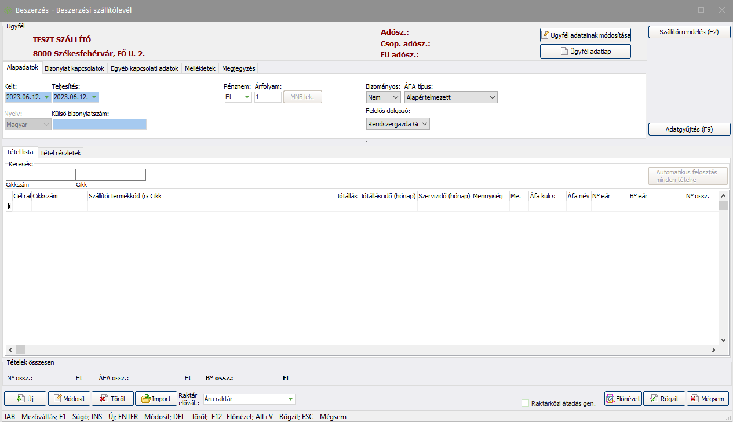Switch to Bizonylat kapcsolatok tab
Screen dimensions: 733x422
click(74, 68)
